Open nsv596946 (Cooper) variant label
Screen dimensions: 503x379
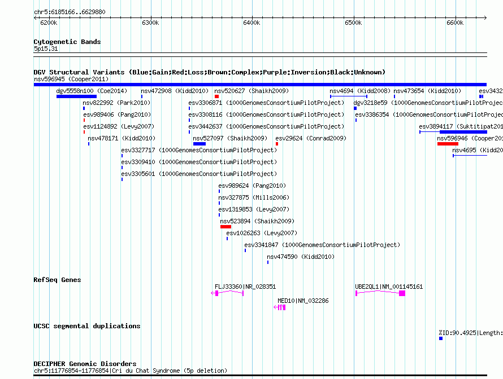coord(470,138)
